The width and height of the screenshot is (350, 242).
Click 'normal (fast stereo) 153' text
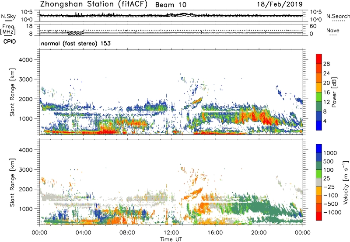click(76, 43)
